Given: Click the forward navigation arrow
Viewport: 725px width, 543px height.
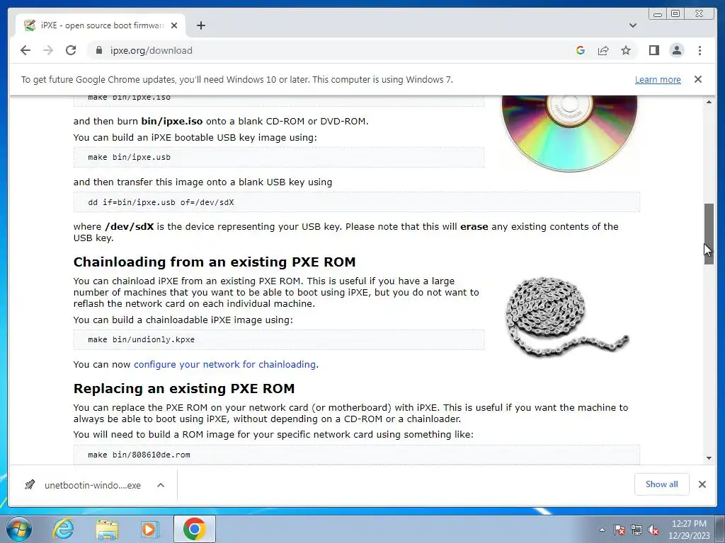Looking at the screenshot, I should point(48,50).
